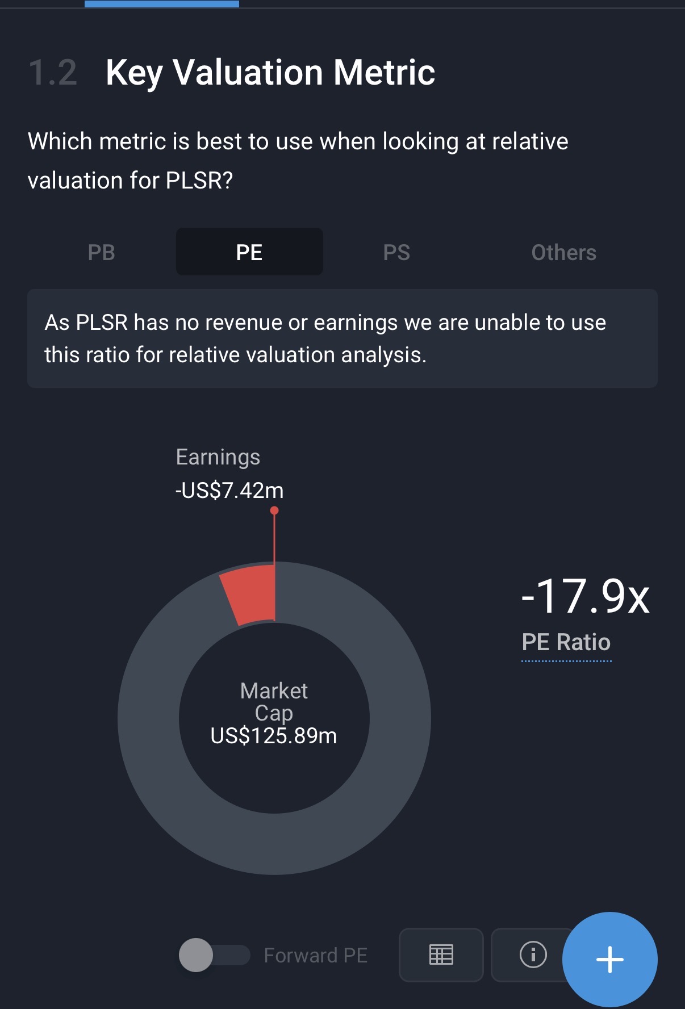Click the blue progress bar at top
The height and width of the screenshot is (1009, 685).
pyautogui.click(x=162, y=4)
